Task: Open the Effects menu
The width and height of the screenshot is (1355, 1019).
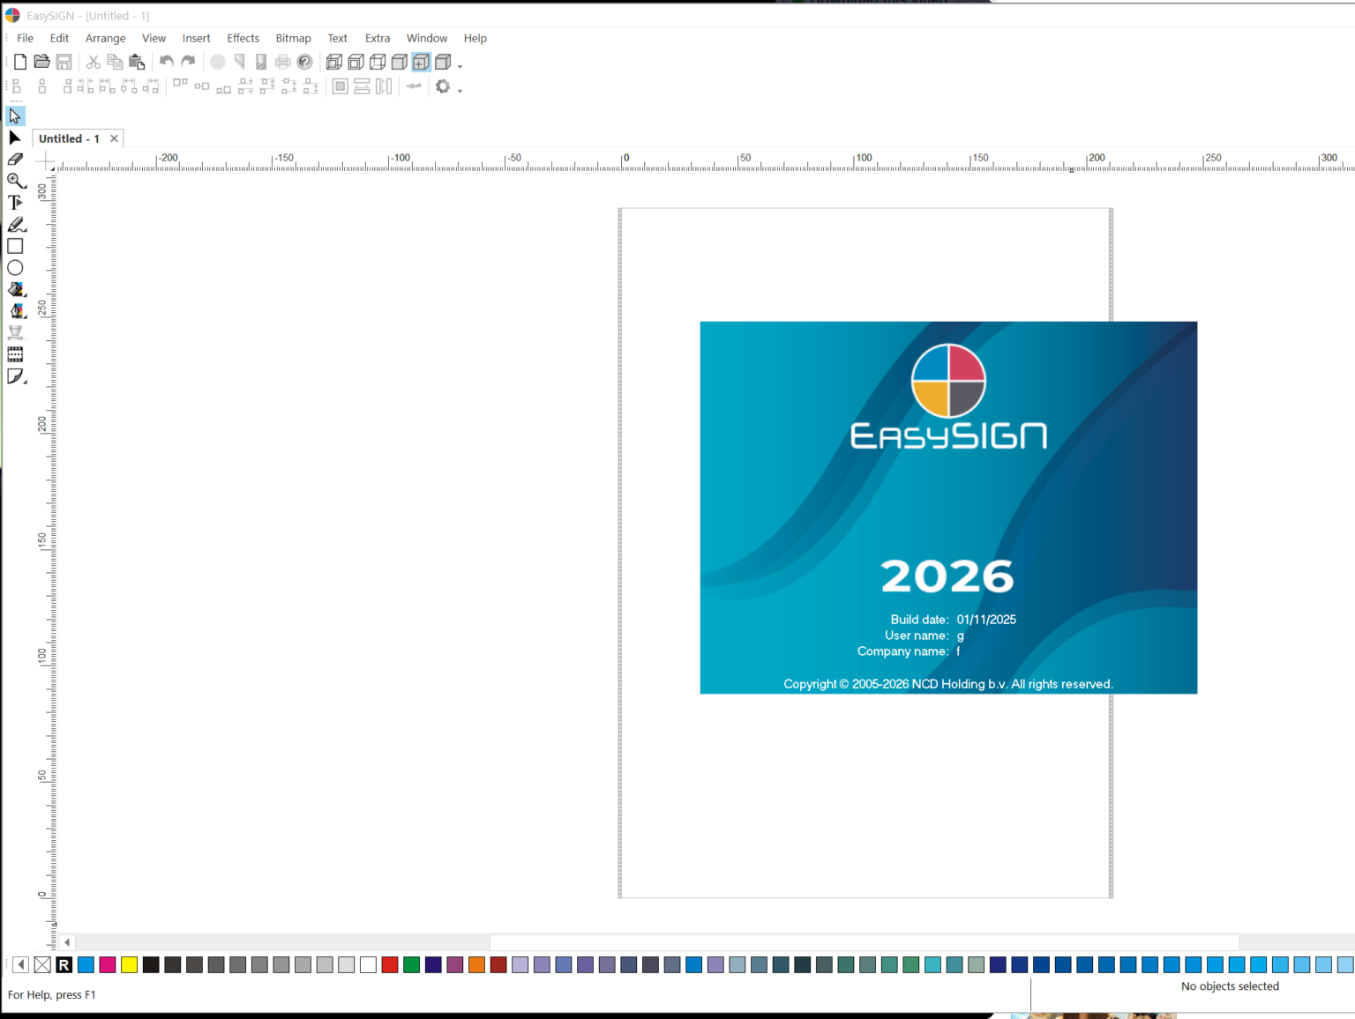Action: [x=243, y=38]
